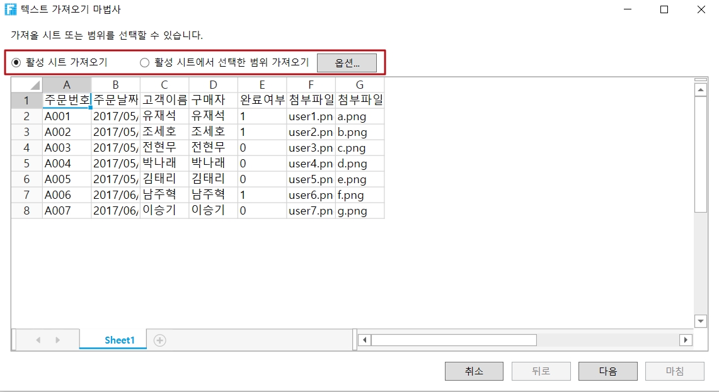This screenshot has height=392, width=719.
Task: Click cell containing A003 order number
Action: coord(66,148)
